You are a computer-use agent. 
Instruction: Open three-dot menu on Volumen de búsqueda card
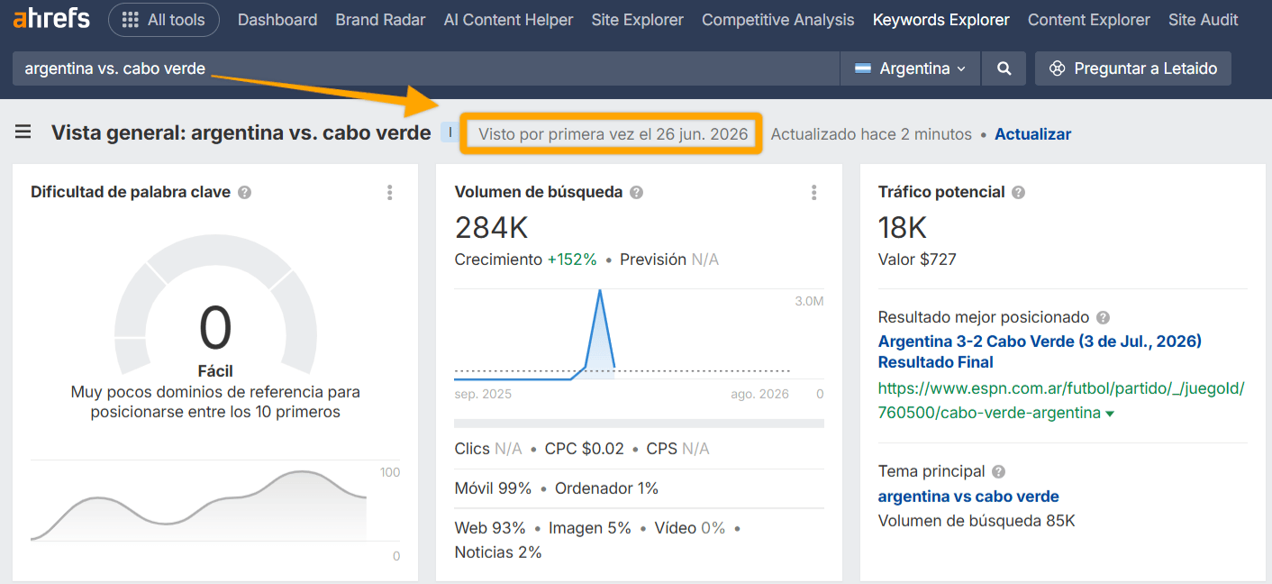pyautogui.click(x=813, y=192)
